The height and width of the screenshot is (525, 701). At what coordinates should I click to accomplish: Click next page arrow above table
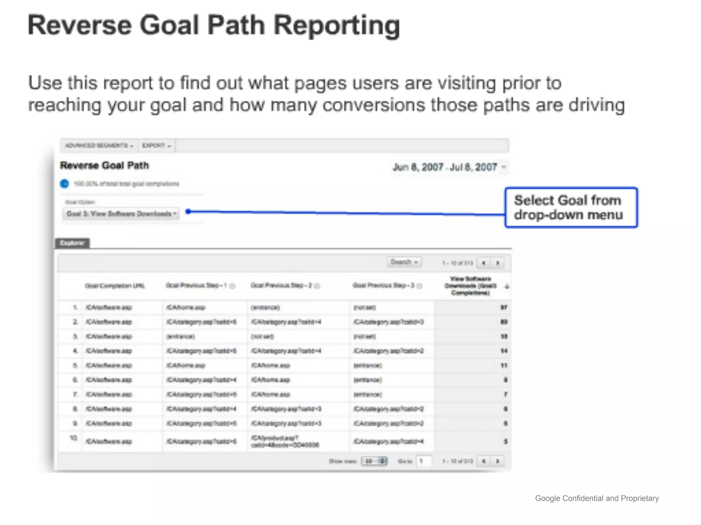(498, 263)
